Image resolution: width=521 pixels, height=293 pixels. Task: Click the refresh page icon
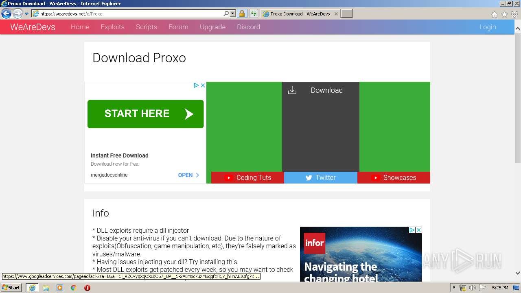point(254,13)
